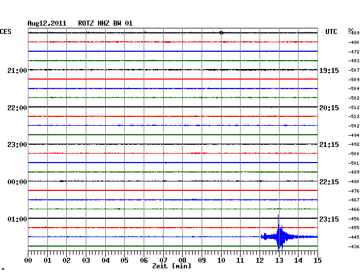Click the UTC column header
The height and width of the screenshot is (275, 362).
pyautogui.click(x=331, y=32)
